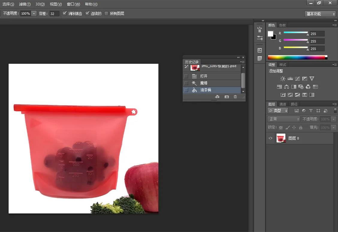Add a Levels adjustment (histogram icon)

click(x=290, y=79)
